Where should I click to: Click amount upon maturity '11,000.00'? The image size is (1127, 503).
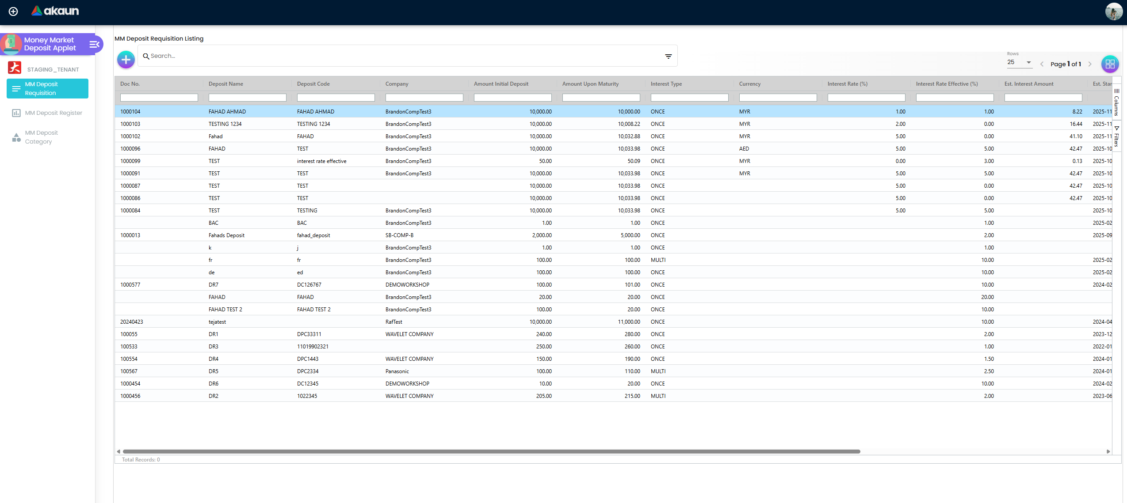pos(629,322)
